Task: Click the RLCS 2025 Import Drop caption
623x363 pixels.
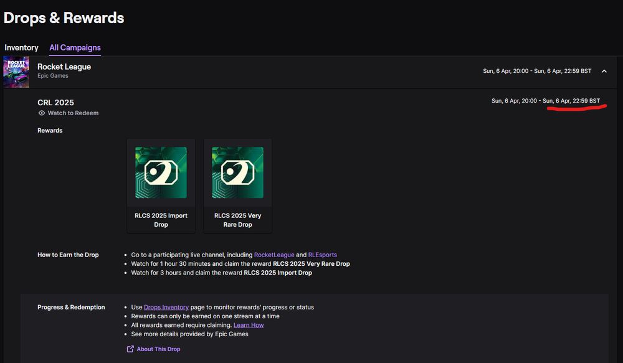Action: tap(161, 220)
